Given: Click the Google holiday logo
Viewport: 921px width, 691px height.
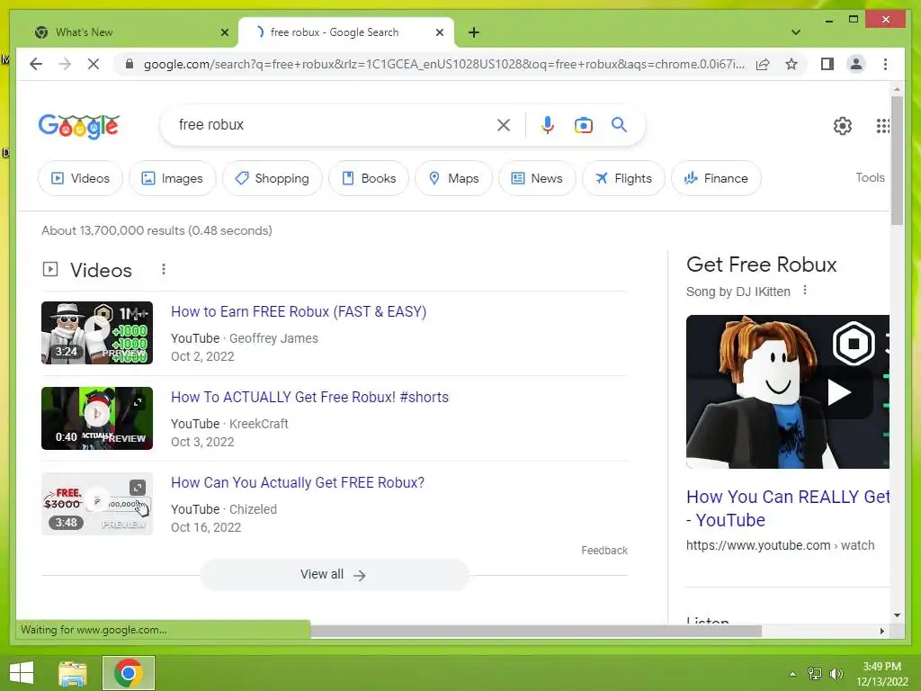Looking at the screenshot, I should pyautogui.click(x=79, y=126).
